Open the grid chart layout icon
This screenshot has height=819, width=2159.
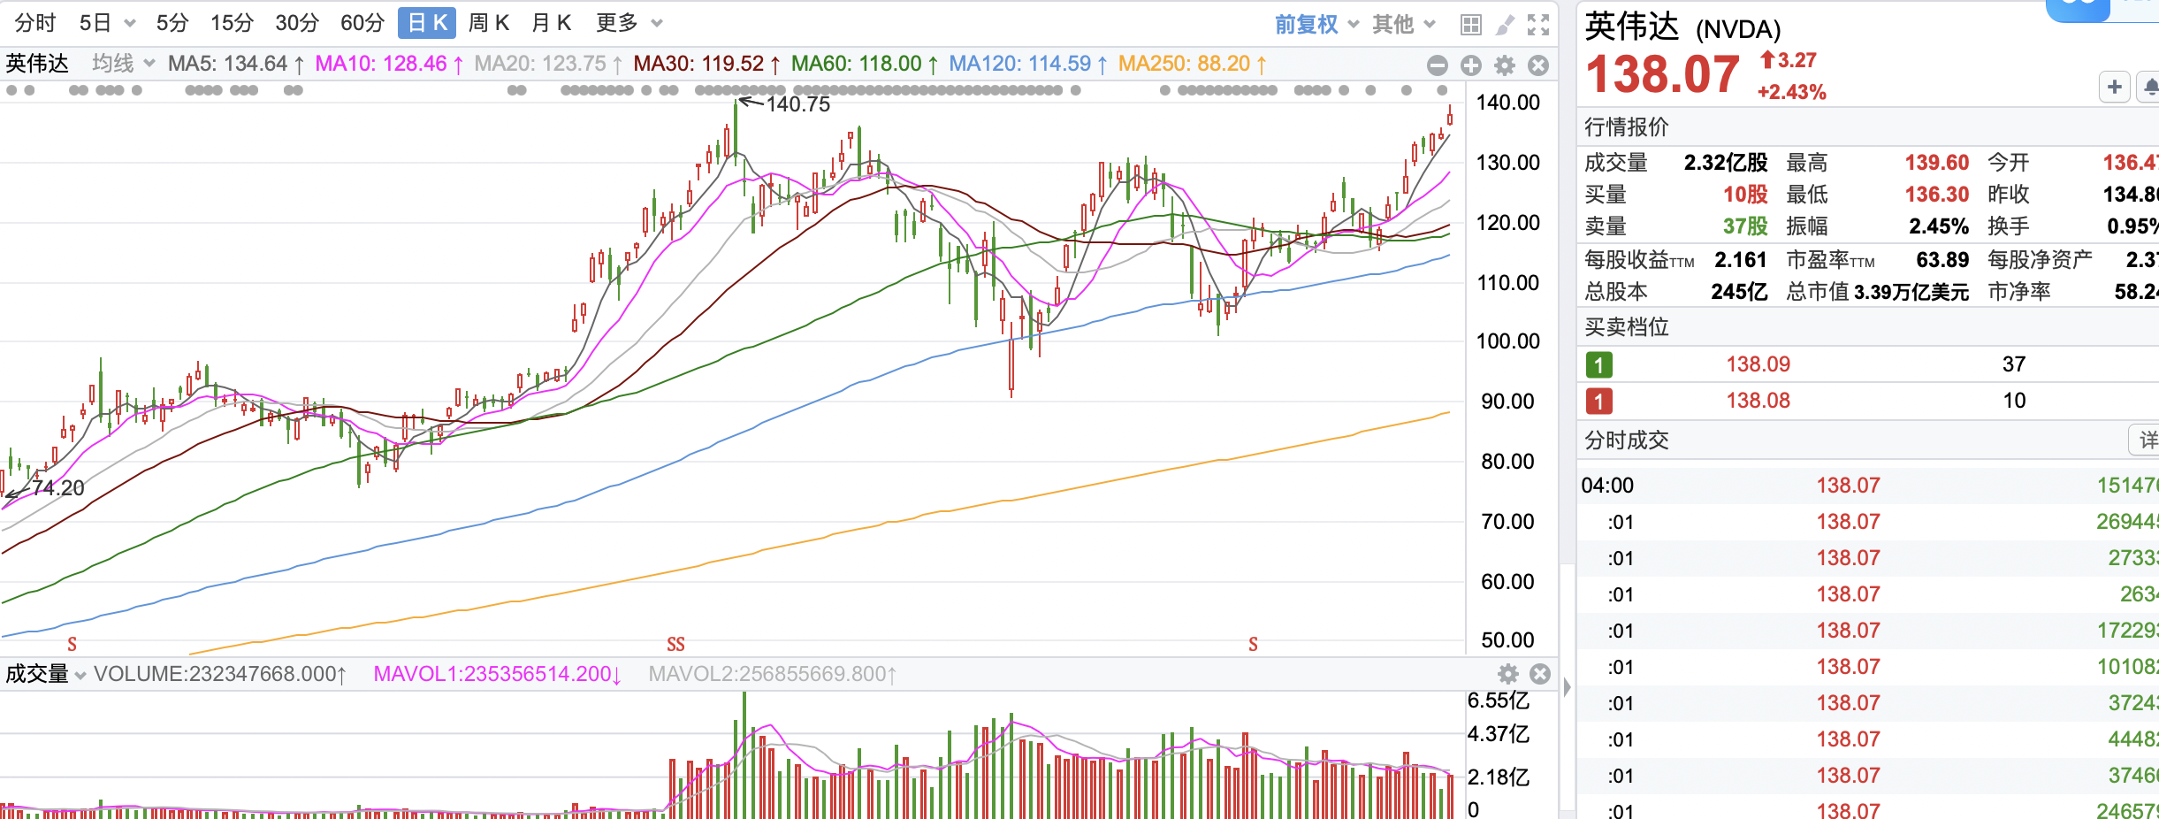[x=1471, y=25]
